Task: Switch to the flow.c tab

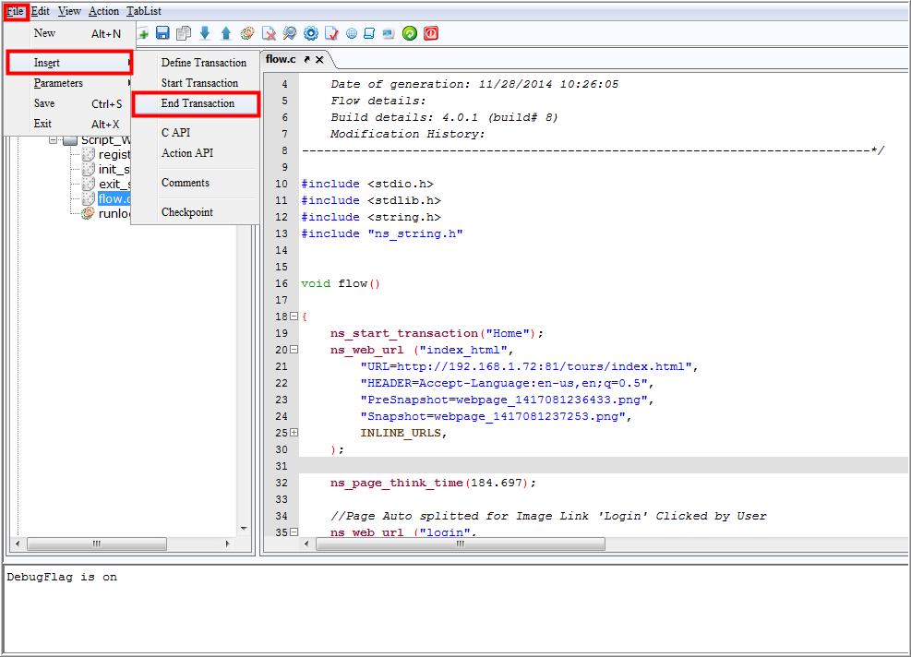Action: click(x=281, y=59)
